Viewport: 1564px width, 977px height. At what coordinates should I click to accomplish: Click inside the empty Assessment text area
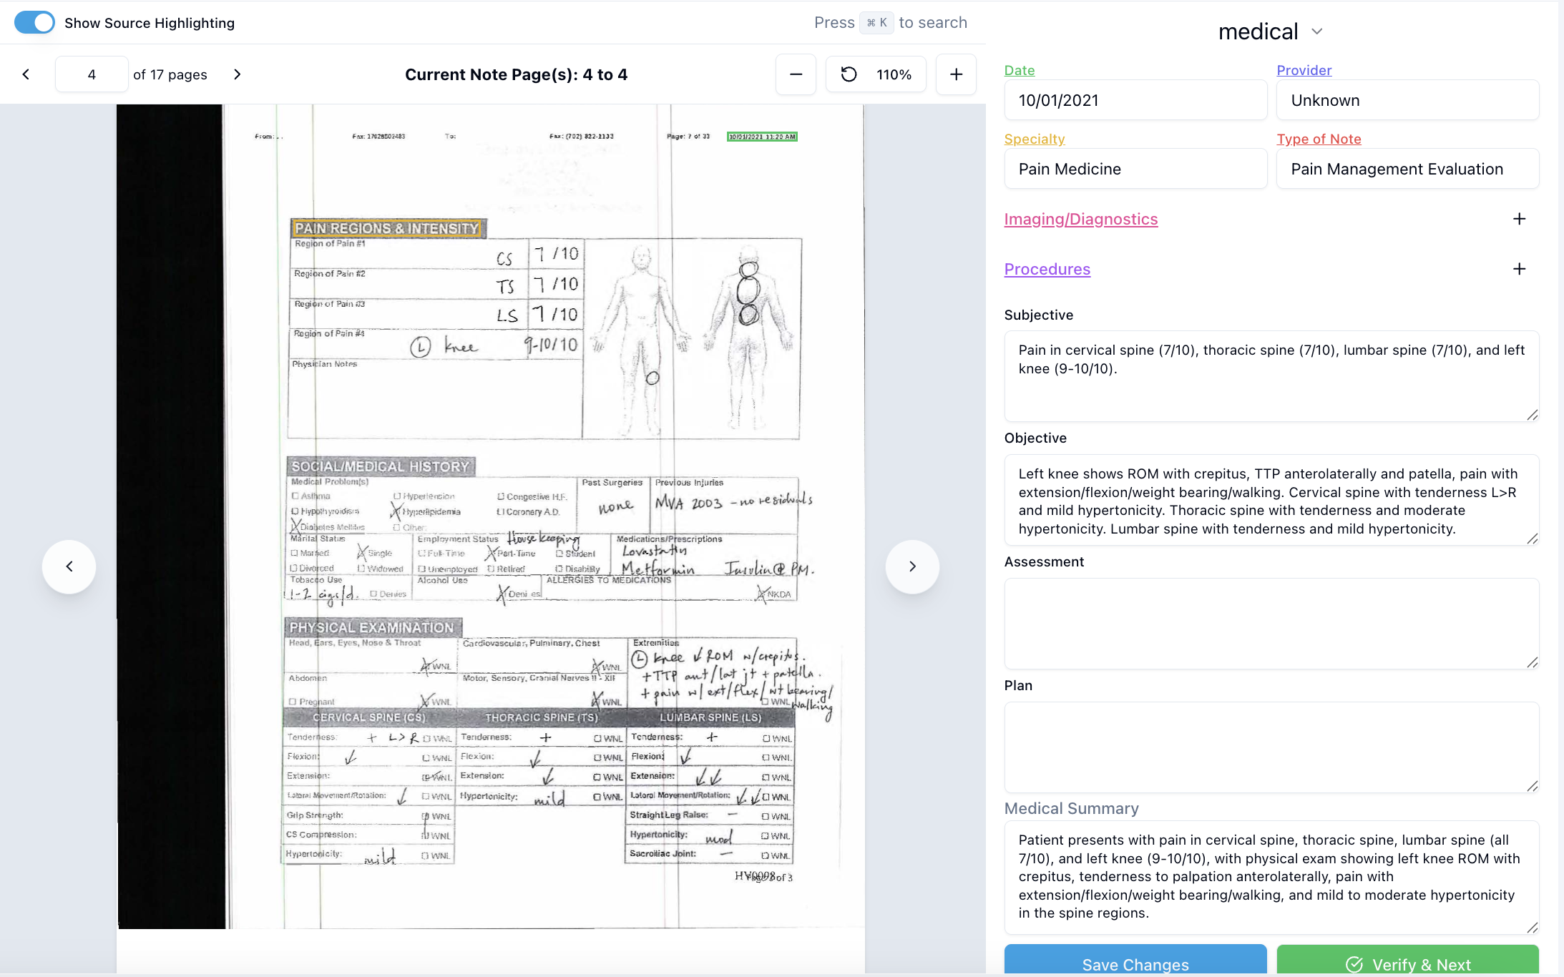[1271, 623]
